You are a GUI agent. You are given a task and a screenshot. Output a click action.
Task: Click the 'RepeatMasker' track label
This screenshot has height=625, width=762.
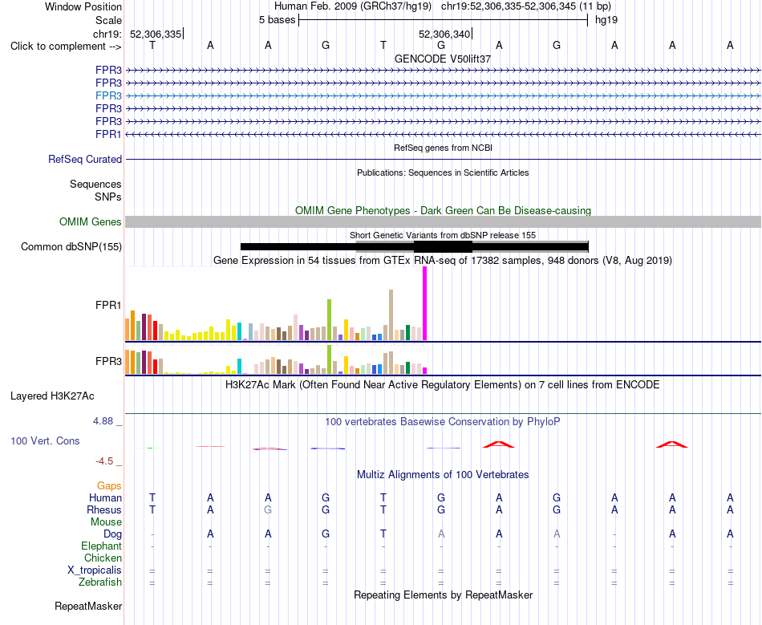88,607
